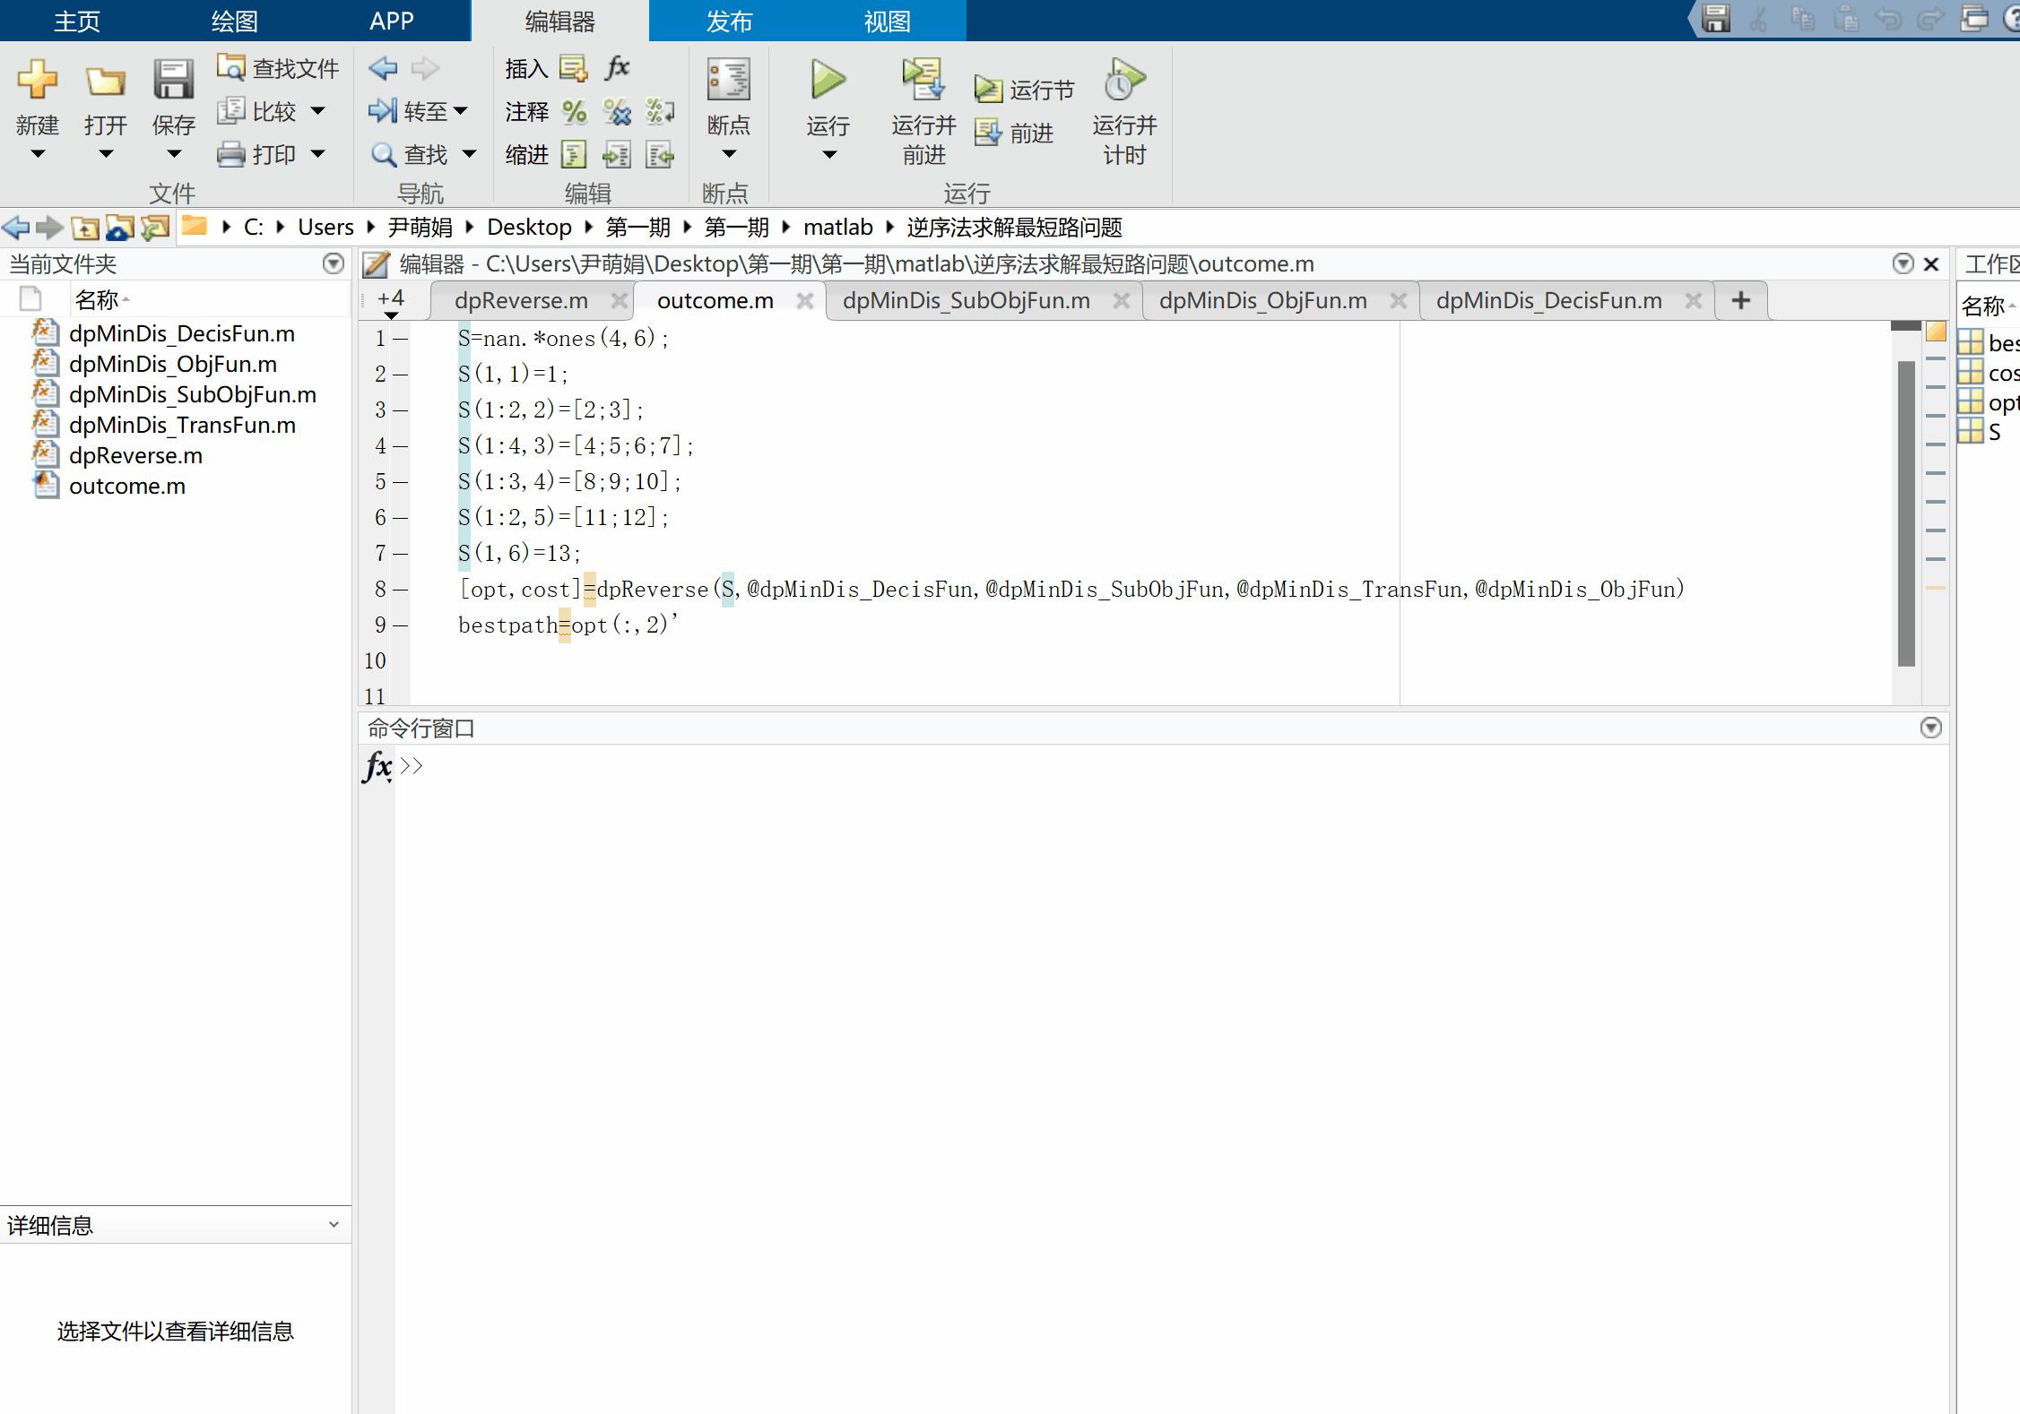Switch to the dpReverse.m tab
The height and width of the screenshot is (1414, 2020).
tap(521, 301)
